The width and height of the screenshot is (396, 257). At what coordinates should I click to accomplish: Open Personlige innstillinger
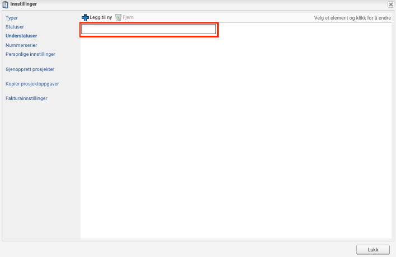coord(30,54)
